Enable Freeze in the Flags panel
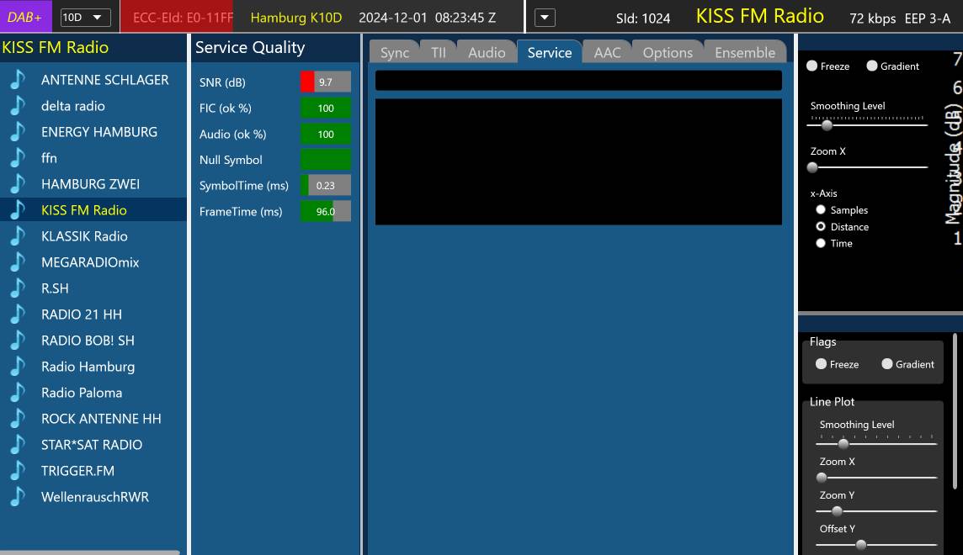The height and width of the screenshot is (555, 963). click(x=822, y=364)
